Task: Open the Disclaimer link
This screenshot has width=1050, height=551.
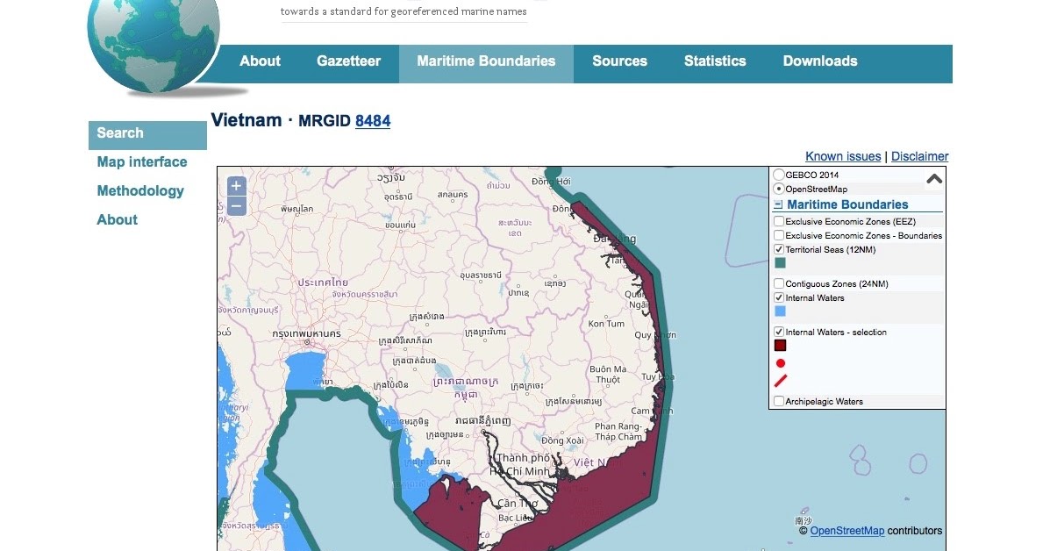Action: (919, 156)
